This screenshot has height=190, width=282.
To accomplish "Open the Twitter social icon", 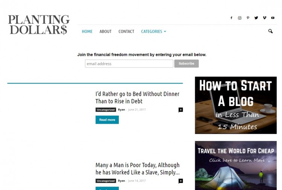I will [x=256, y=18].
